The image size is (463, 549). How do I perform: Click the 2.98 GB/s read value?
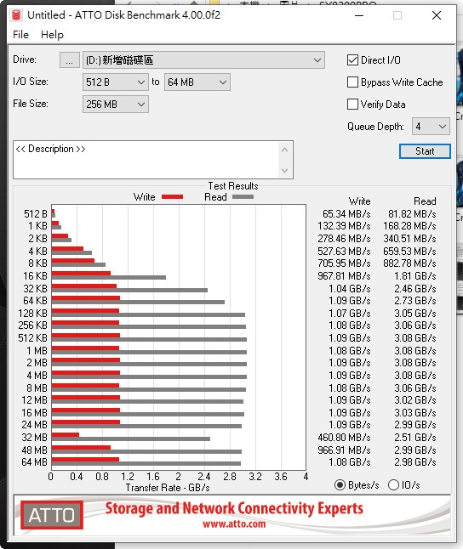(x=415, y=462)
